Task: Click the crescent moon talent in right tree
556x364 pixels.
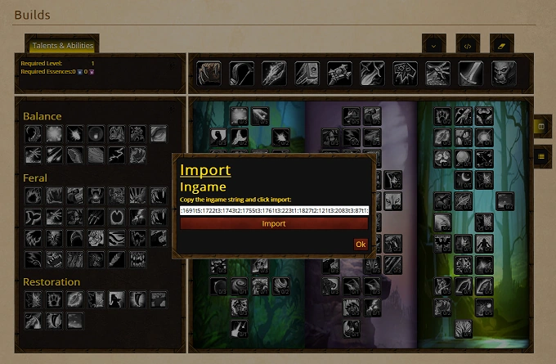Action: pyautogui.click(x=464, y=179)
